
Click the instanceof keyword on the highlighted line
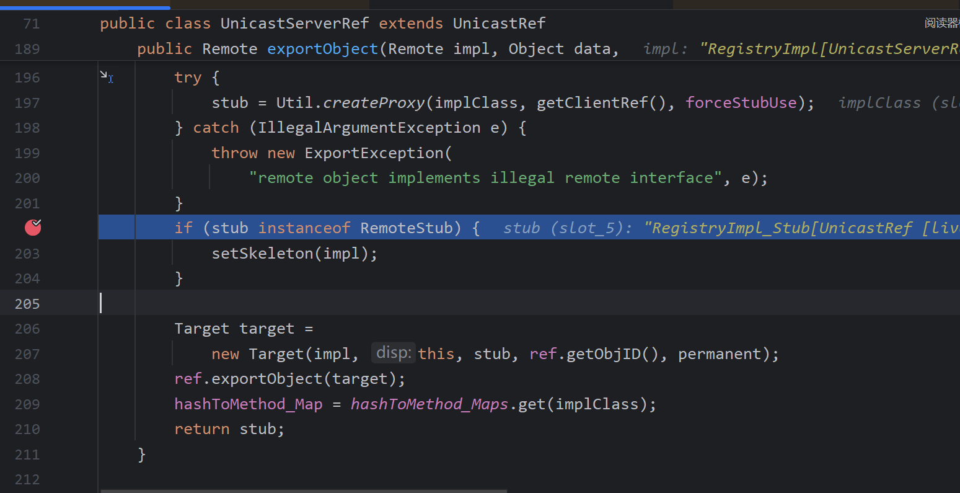[304, 228]
